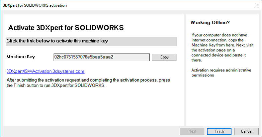262x137 pixels.
Task: Click the 'Activate 3DXpert for SOLIDWORKS' heading
Action: pyautogui.click(x=66, y=28)
